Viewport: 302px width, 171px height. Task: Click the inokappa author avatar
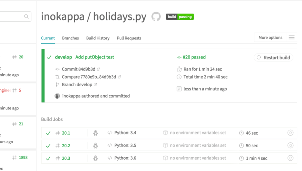click(57, 96)
